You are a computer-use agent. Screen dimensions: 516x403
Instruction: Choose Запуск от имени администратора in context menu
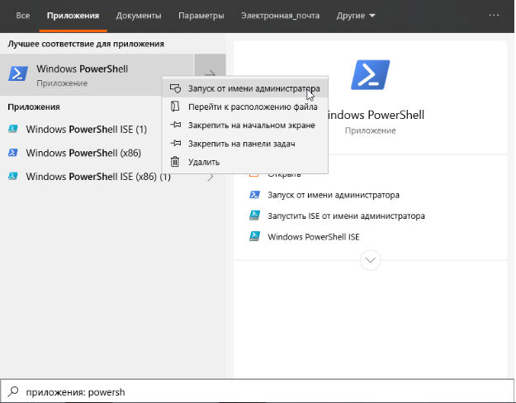(x=245, y=88)
